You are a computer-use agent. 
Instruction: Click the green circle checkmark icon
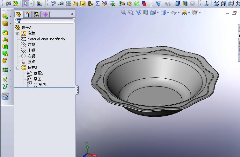click(137, 3)
